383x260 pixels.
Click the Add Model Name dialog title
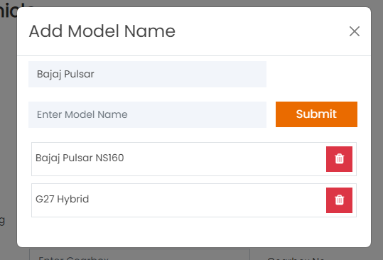[x=102, y=31]
